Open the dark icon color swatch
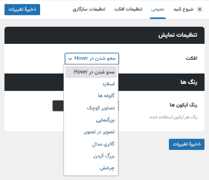The width and height of the screenshot is (209, 180). (x=58, y=106)
